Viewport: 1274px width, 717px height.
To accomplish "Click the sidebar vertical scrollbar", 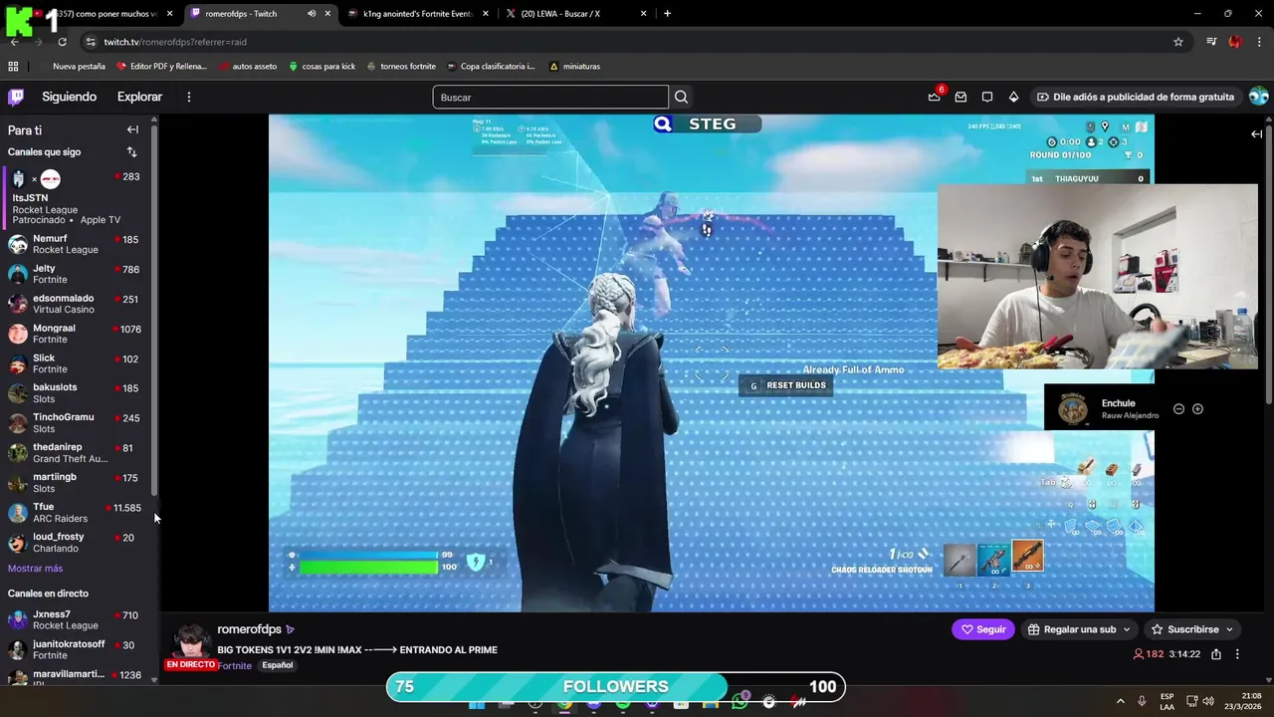I will click(154, 309).
